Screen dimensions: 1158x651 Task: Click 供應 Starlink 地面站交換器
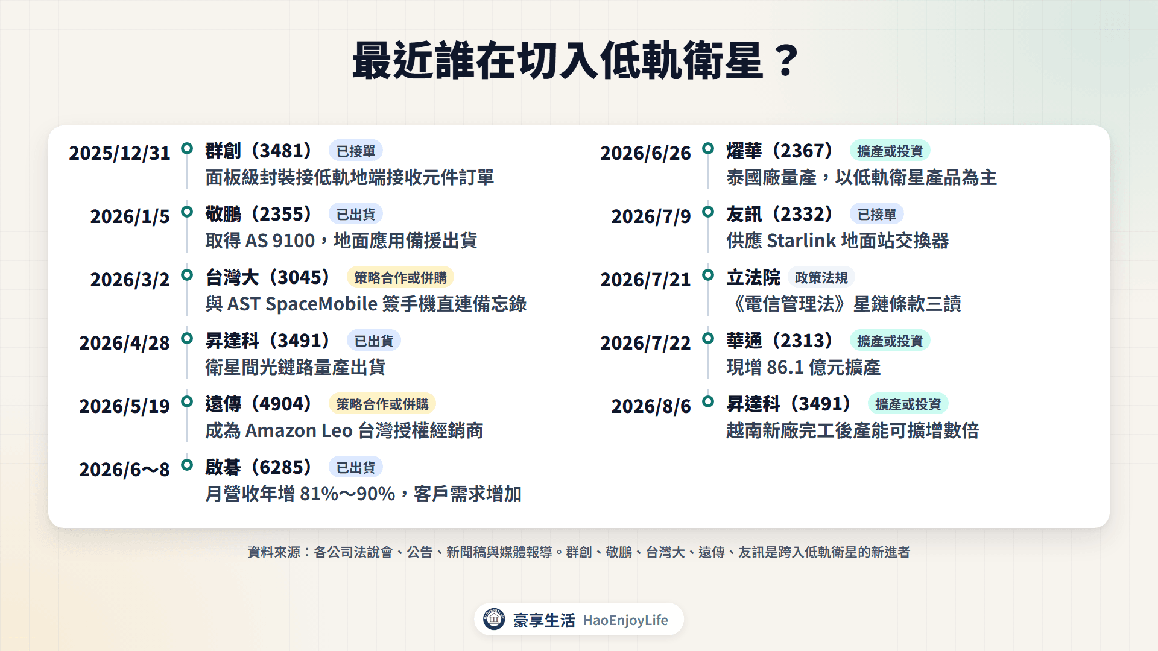pos(838,241)
